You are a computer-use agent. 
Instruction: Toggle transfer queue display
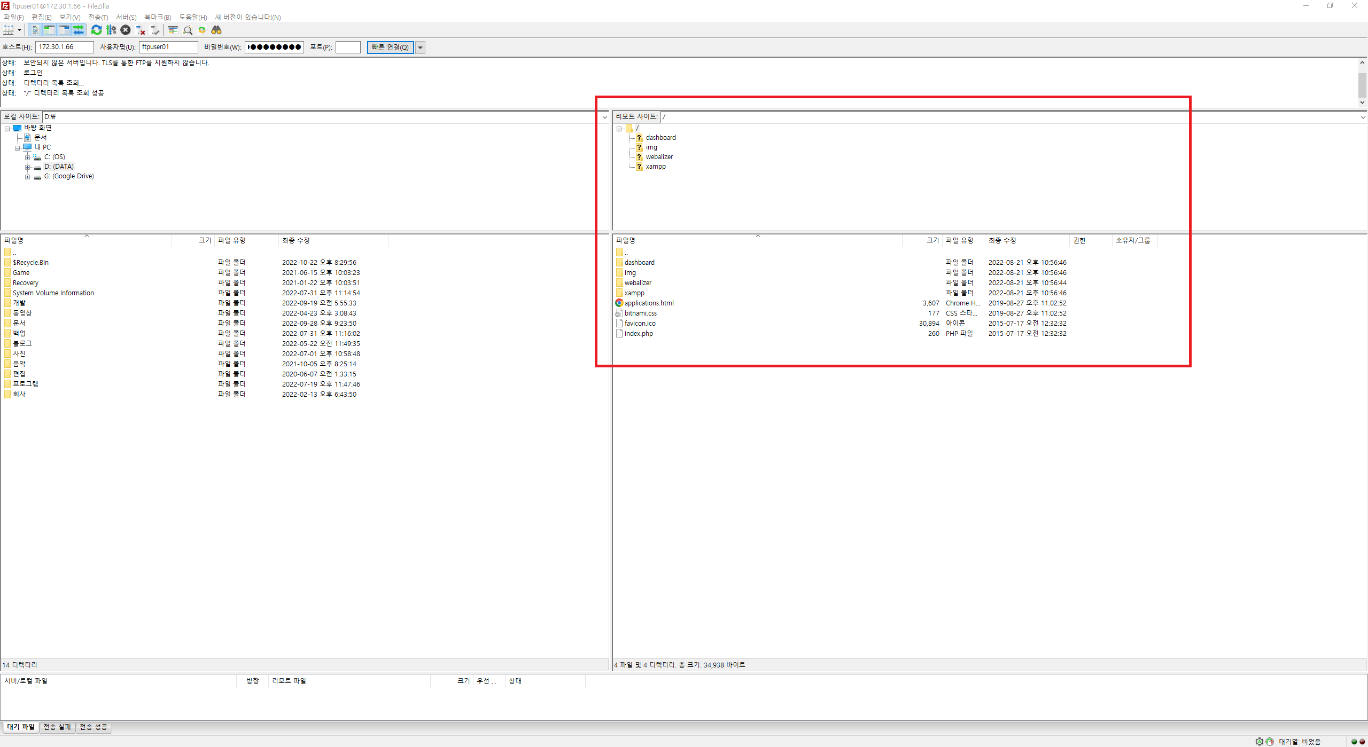79,30
